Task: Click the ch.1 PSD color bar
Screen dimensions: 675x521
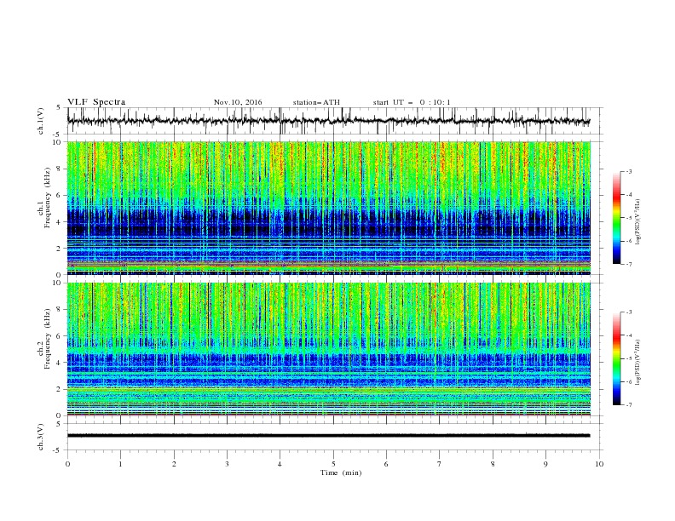Action: point(616,218)
